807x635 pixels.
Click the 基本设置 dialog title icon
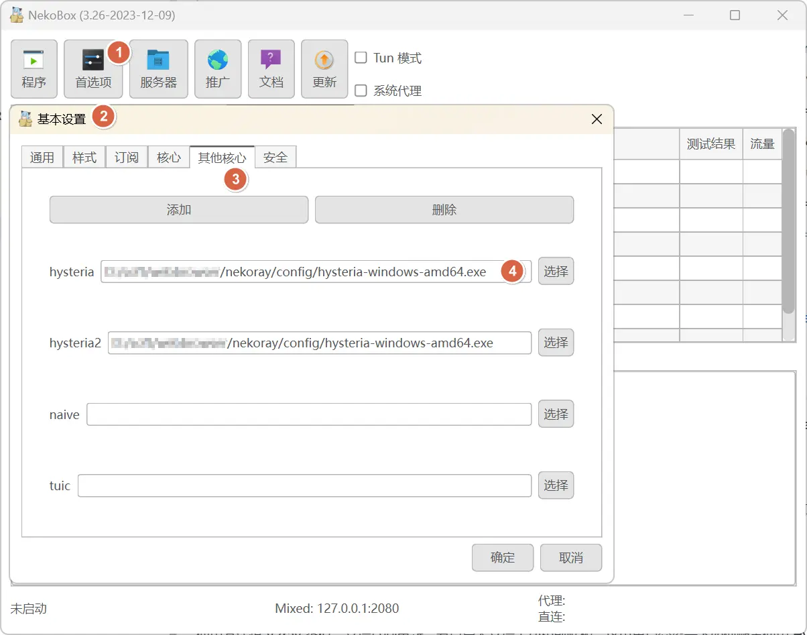[25, 119]
